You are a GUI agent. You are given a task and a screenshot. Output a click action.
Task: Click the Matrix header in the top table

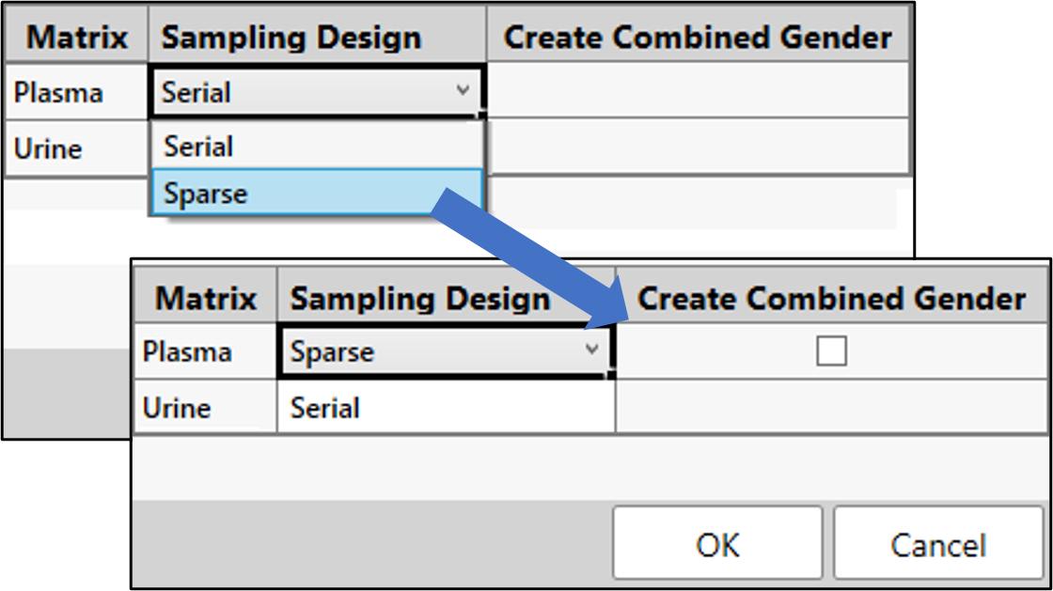tap(75, 36)
